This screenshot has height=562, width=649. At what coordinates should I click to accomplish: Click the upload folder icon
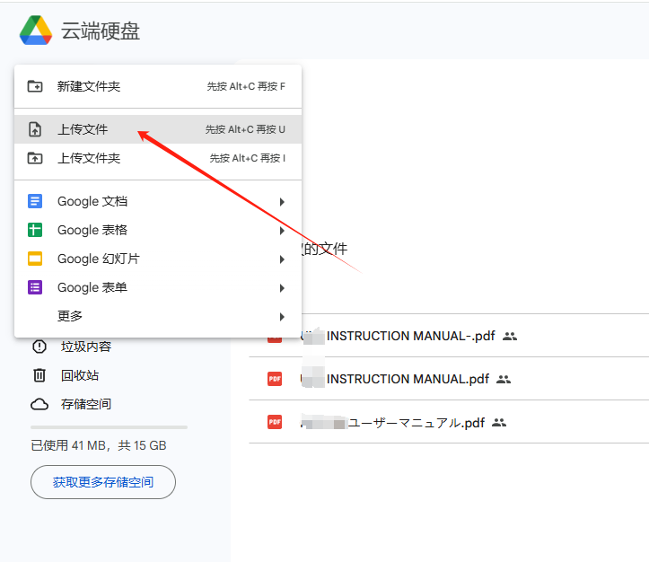[x=35, y=158]
